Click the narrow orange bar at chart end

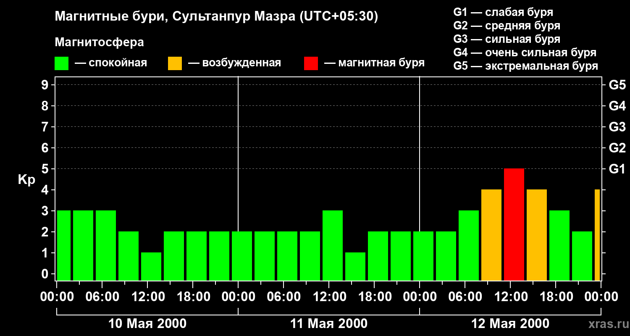[597, 235]
